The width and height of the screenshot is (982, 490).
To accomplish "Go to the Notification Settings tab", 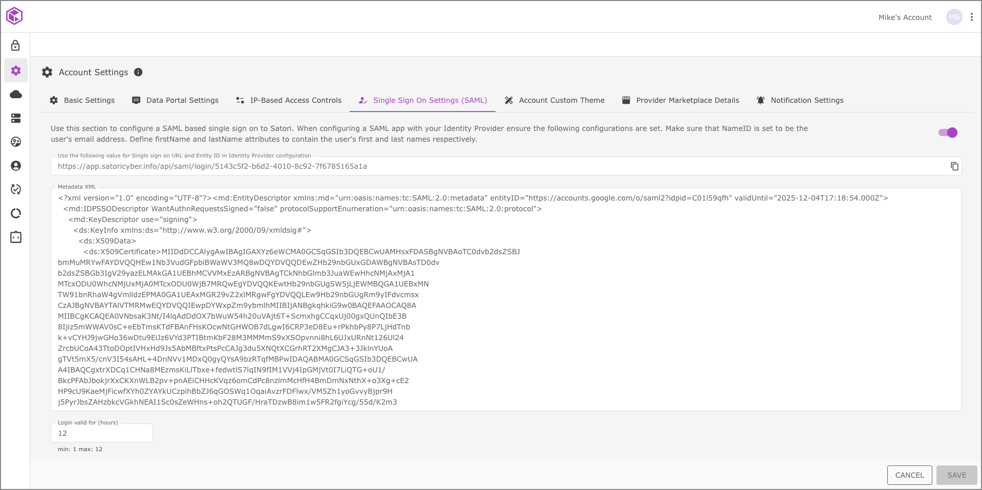I will pos(800,100).
